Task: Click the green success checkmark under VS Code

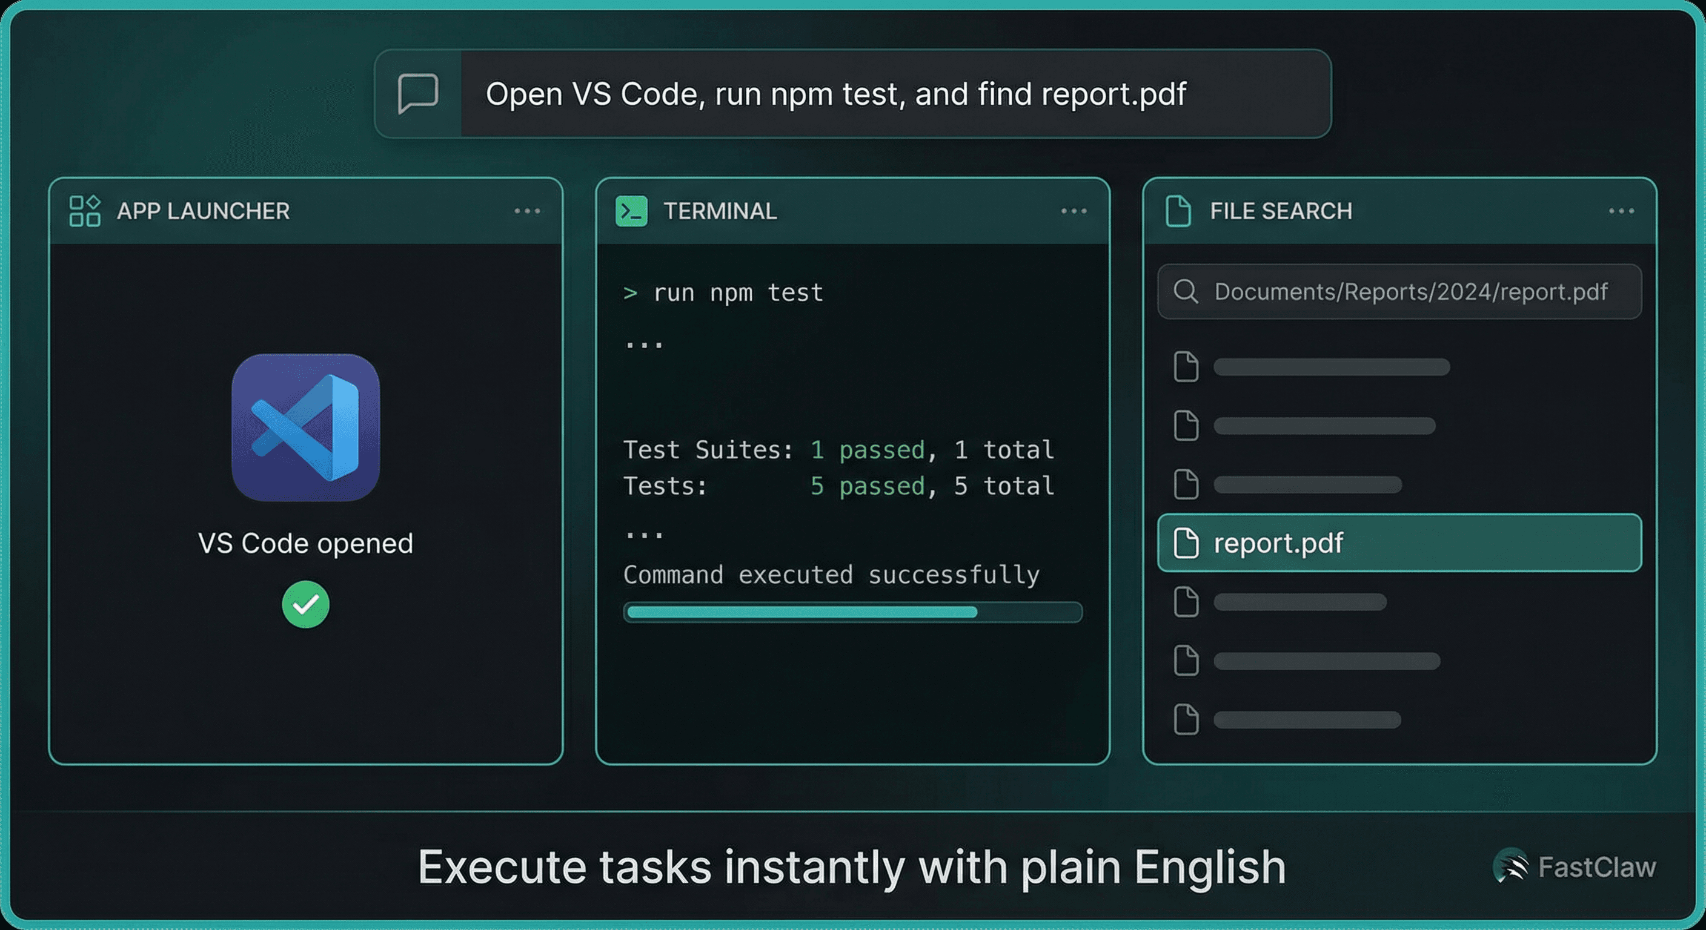Action: coord(305,603)
